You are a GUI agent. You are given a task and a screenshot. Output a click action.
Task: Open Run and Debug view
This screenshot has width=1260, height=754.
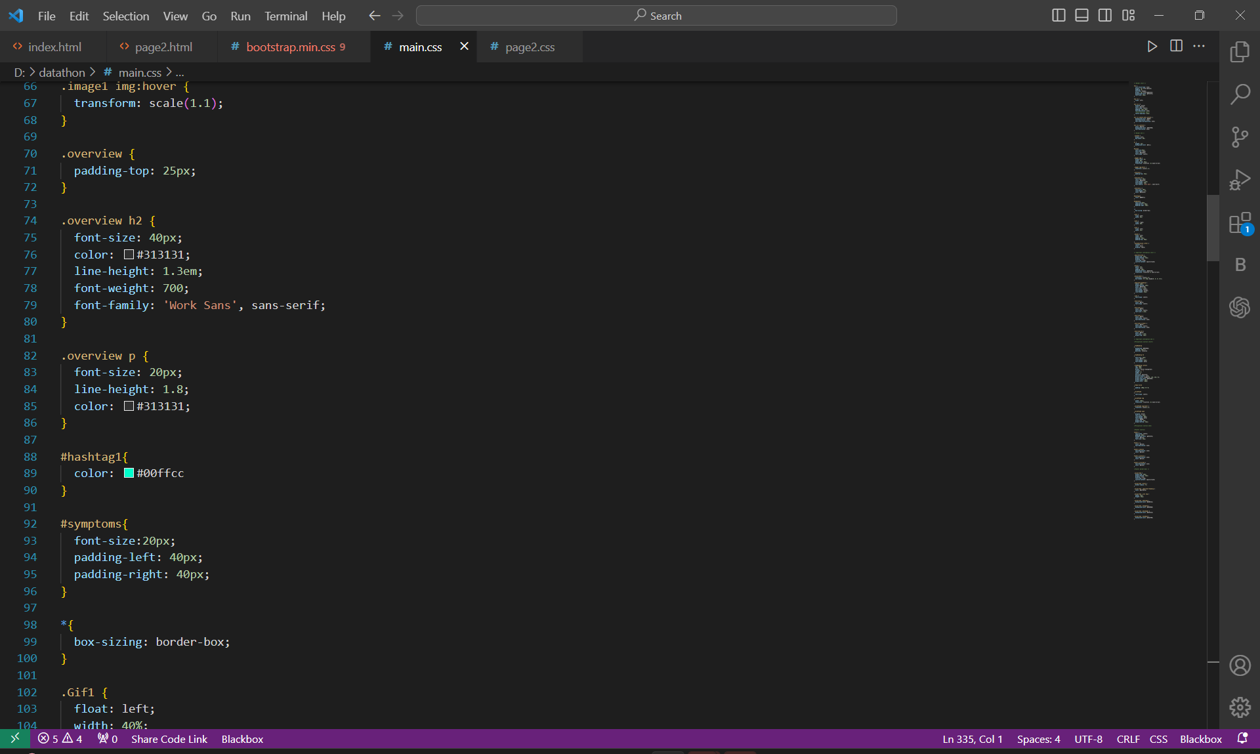[x=1240, y=180]
